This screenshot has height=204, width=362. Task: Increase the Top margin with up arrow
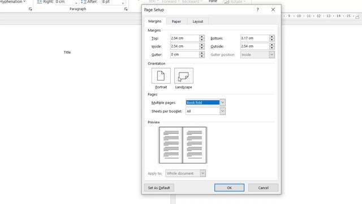(x=202, y=36)
